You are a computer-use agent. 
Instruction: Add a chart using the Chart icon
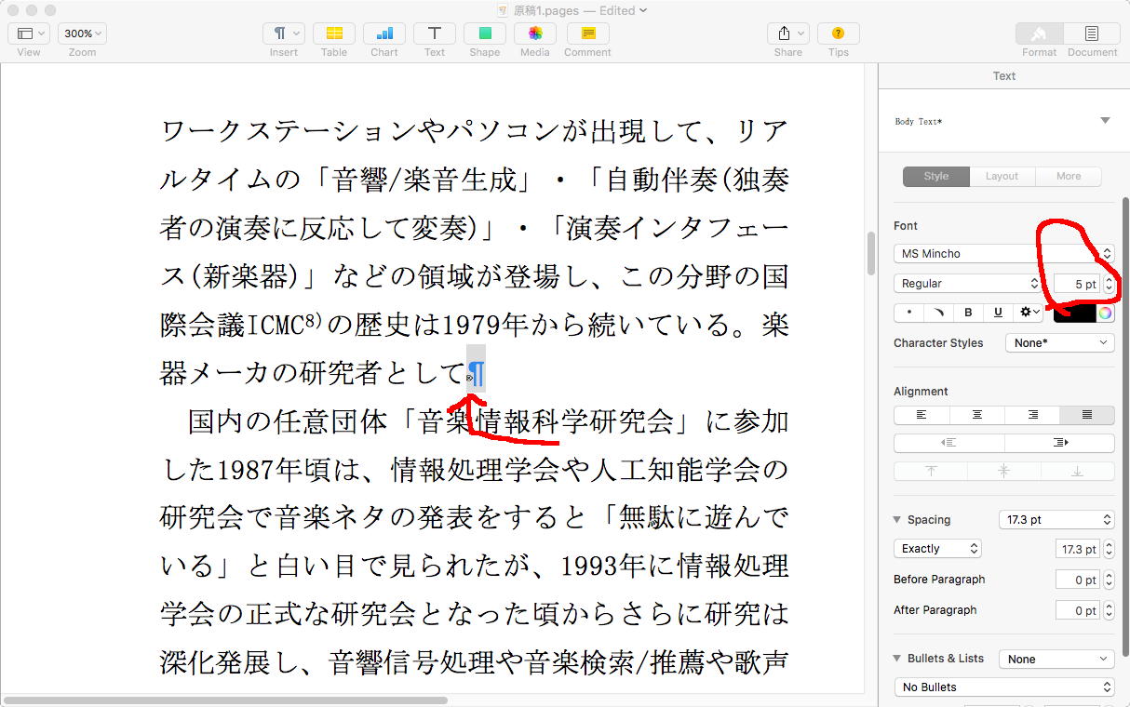tap(384, 33)
